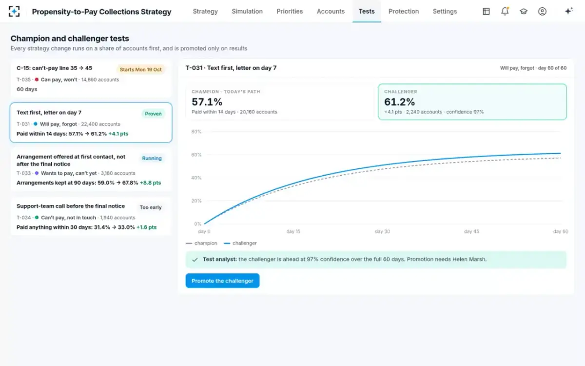
Task: Click the challenger legend entry
Action: (x=240, y=243)
